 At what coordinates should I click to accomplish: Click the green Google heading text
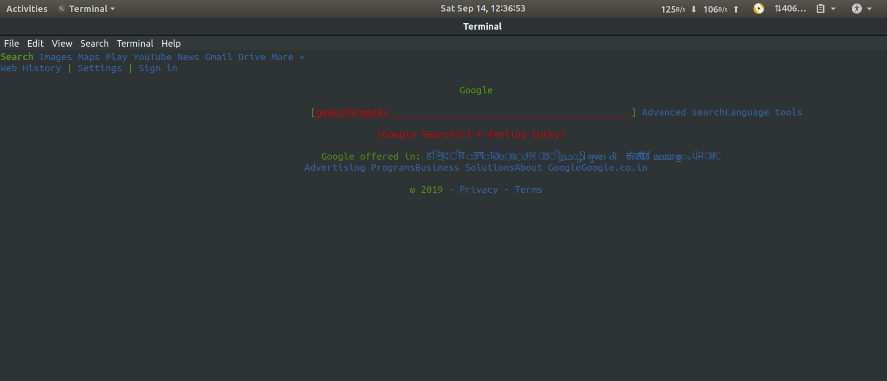(476, 90)
